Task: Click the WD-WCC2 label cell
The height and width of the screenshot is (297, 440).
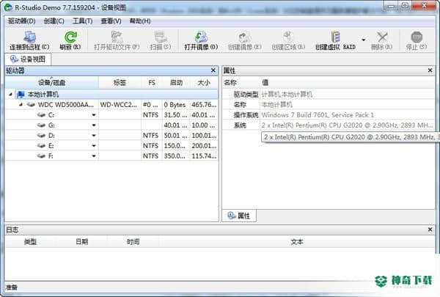Action: coord(120,105)
